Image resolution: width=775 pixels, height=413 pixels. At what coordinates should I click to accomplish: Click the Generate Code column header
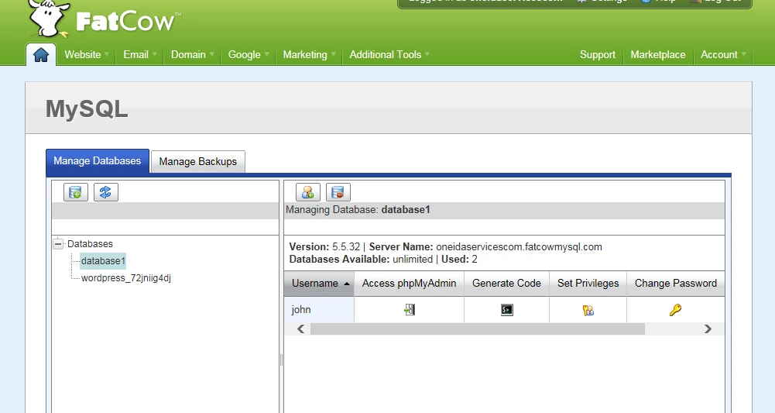506,284
